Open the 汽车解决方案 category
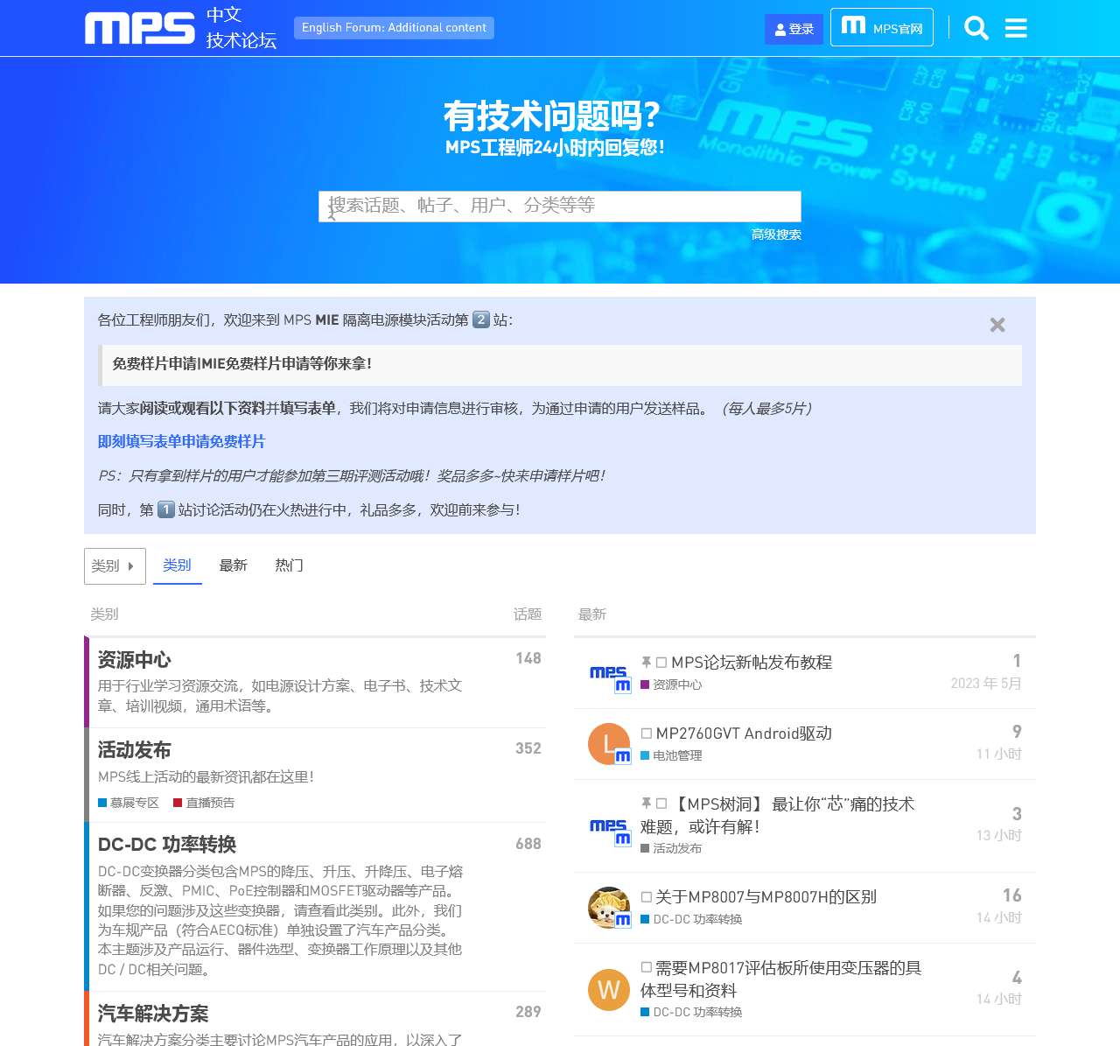Image resolution: width=1120 pixels, height=1046 pixels. pyautogui.click(x=153, y=1014)
